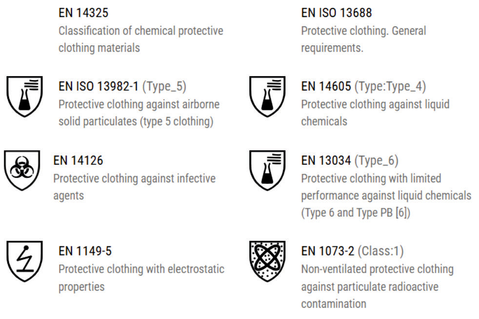This screenshot has width=479, height=319.
Task: Select the EN 1149-5 standard title
Action: coord(85,251)
